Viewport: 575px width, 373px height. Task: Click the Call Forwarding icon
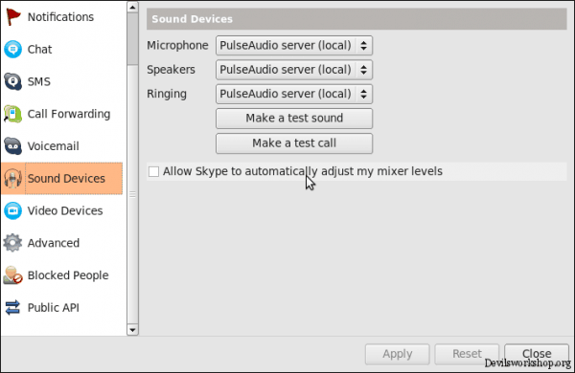12,114
